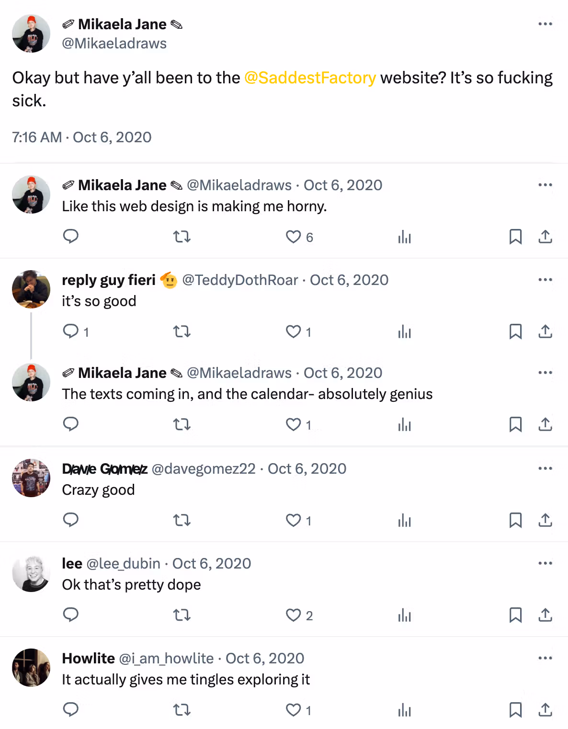View analytics for "absolutely genius" tweet
This screenshot has width=568, height=729.
click(x=404, y=424)
